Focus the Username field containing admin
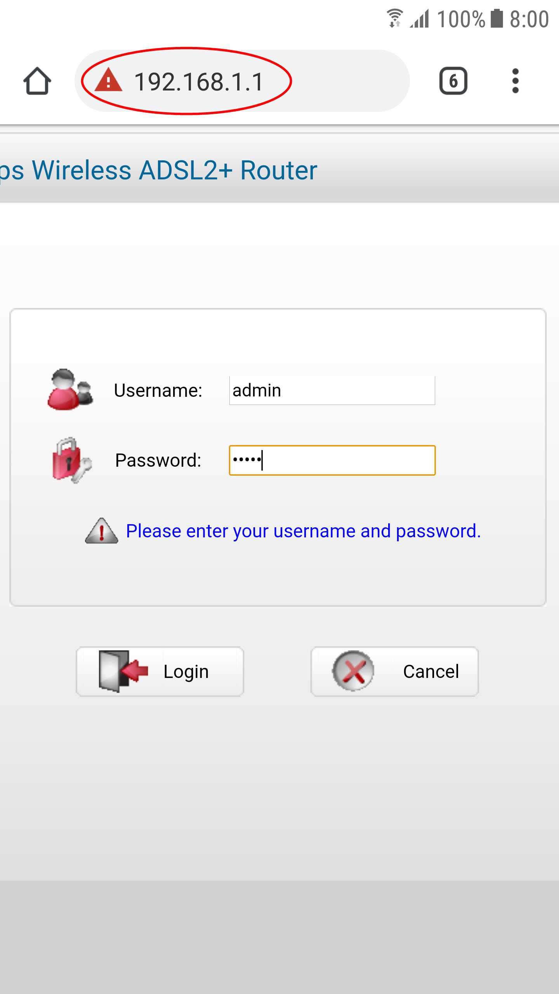Viewport: 559px width, 994px height. click(x=332, y=390)
